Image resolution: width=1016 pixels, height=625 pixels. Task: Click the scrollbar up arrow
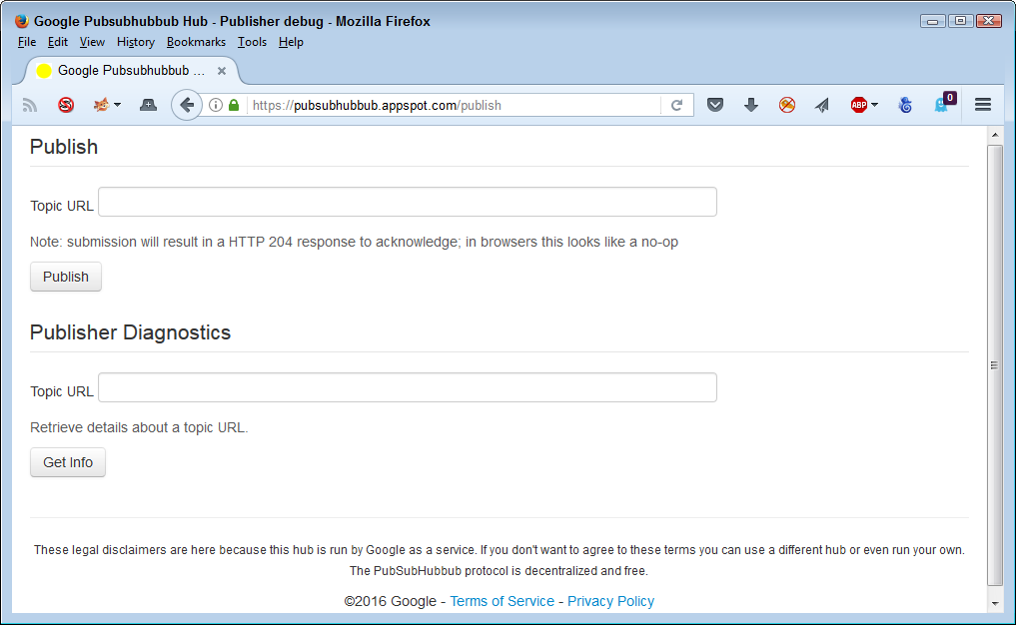[x=995, y=136]
